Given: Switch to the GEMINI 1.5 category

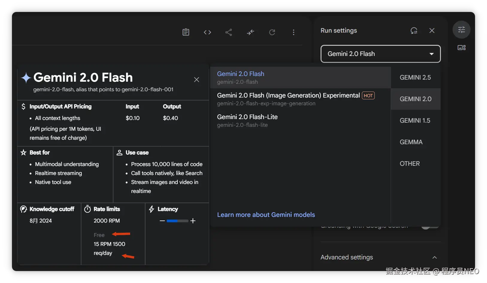Looking at the screenshot, I should pyautogui.click(x=415, y=121).
